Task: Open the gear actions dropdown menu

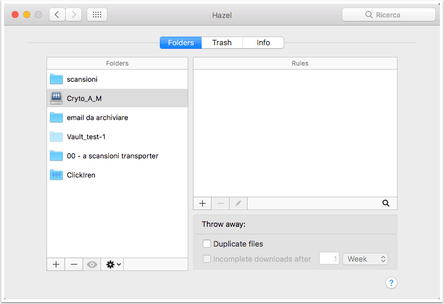Action: [112, 265]
